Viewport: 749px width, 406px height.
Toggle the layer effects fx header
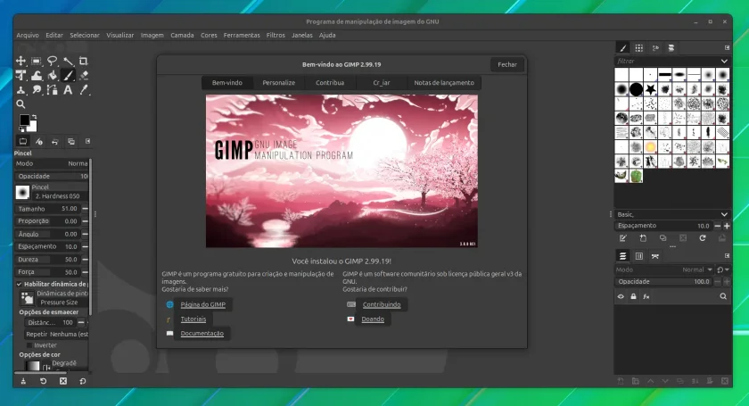click(646, 296)
